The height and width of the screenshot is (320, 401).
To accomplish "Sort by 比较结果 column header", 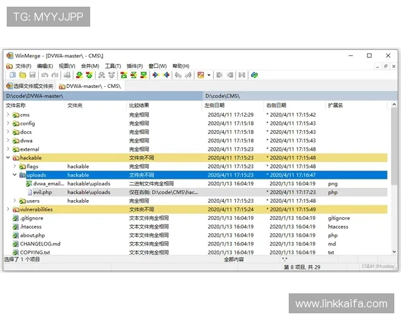I will (x=164, y=105).
